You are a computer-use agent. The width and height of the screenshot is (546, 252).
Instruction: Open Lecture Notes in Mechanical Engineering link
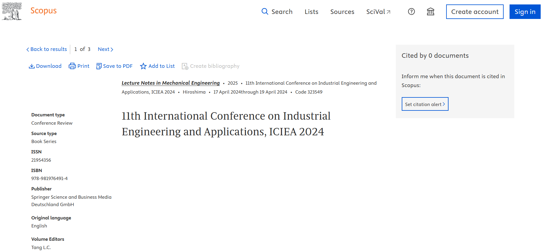pyautogui.click(x=171, y=83)
